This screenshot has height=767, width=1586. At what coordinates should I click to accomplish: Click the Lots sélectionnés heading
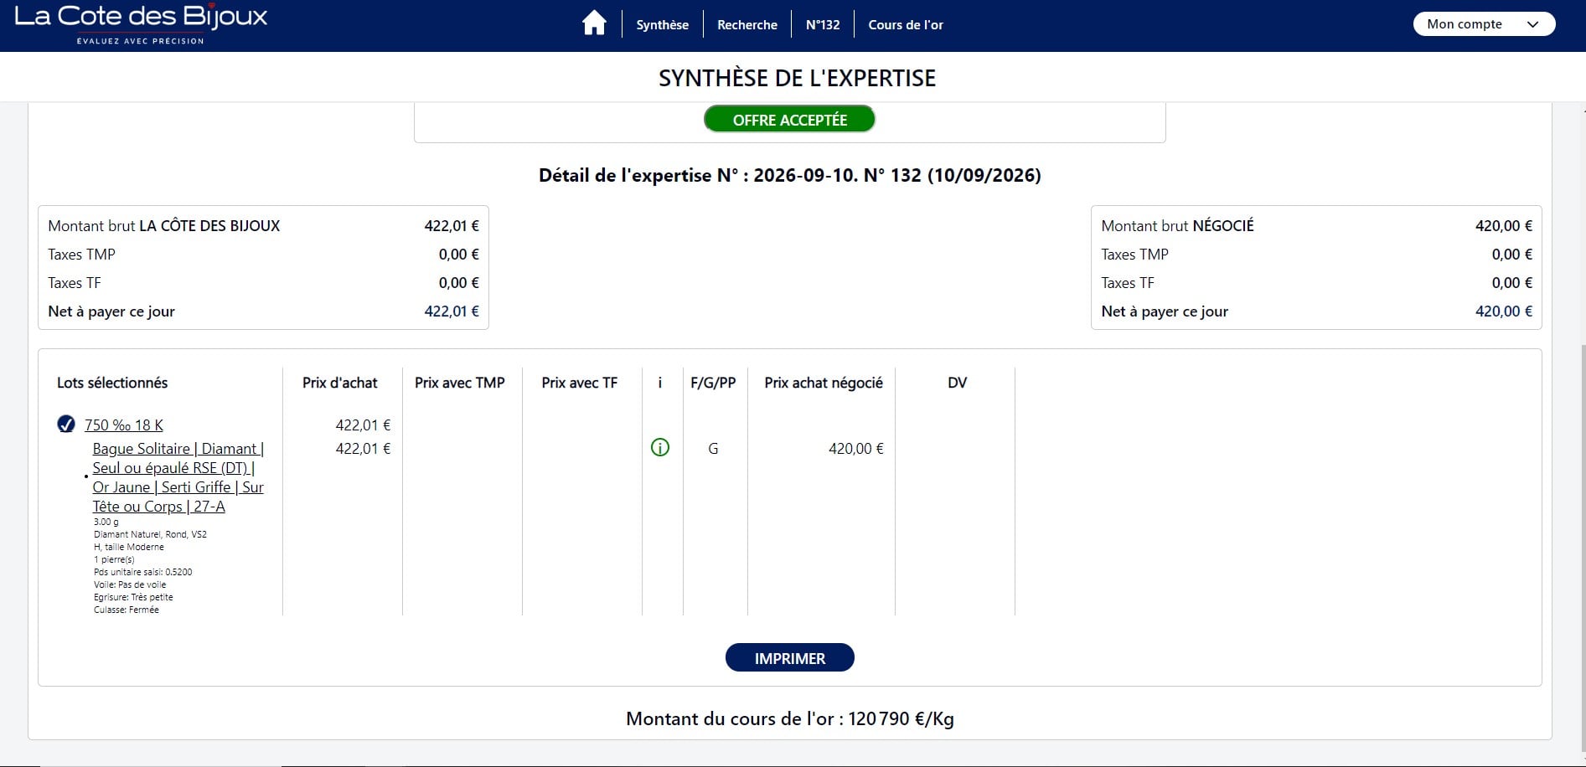pyautogui.click(x=112, y=383)
